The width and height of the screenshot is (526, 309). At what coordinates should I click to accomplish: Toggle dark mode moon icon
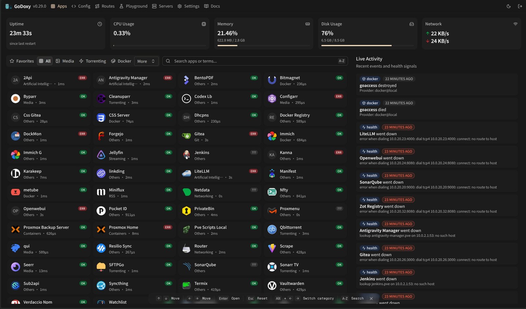509,6
